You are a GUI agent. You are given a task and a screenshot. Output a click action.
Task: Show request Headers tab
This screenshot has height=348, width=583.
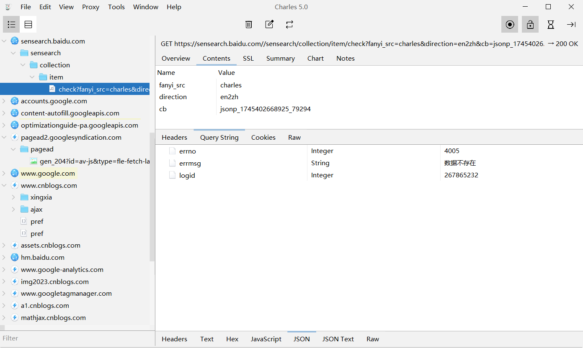175,138
